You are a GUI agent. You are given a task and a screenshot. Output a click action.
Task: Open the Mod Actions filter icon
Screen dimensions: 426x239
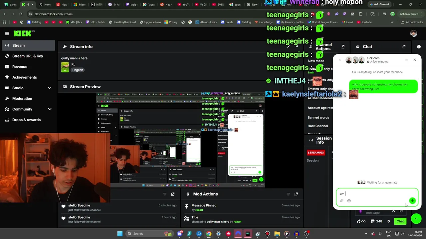pos(288,194)
